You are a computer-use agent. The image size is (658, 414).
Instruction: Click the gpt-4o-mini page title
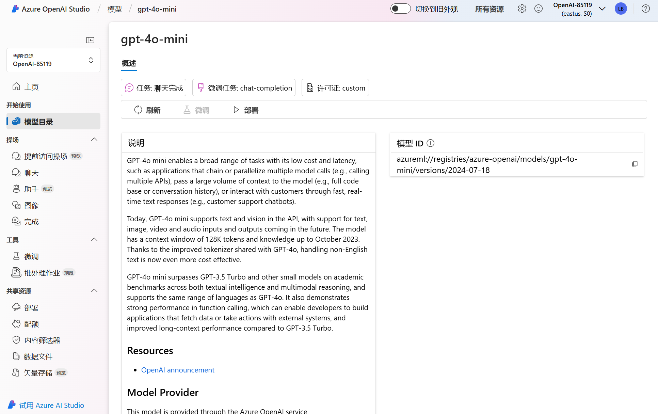coord(154,39)
